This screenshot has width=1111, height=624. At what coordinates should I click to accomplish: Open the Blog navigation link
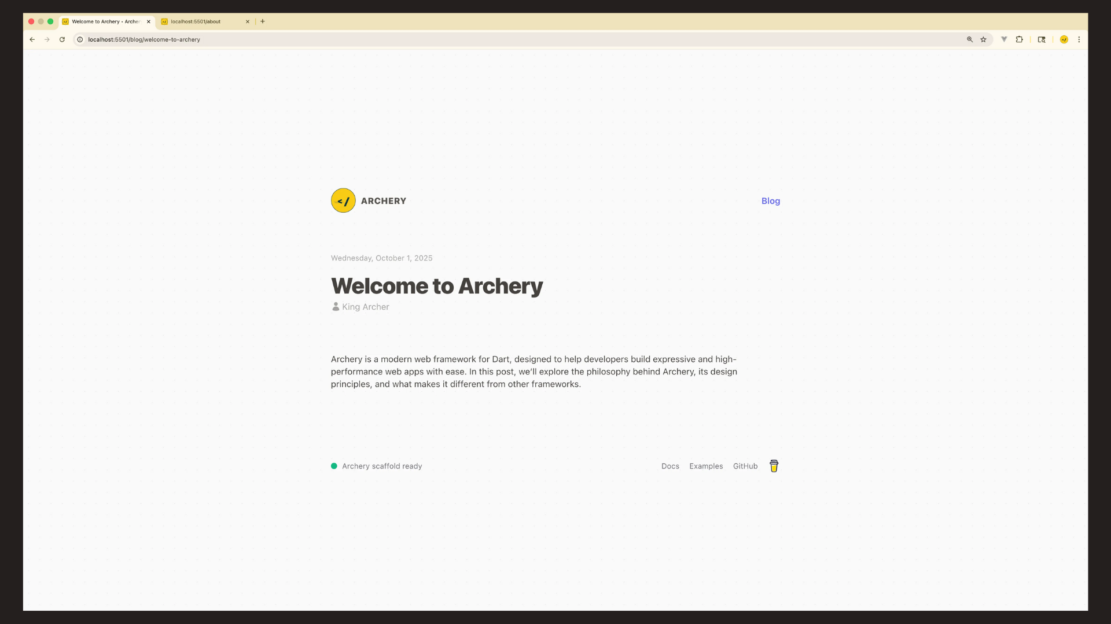(770, 201)
